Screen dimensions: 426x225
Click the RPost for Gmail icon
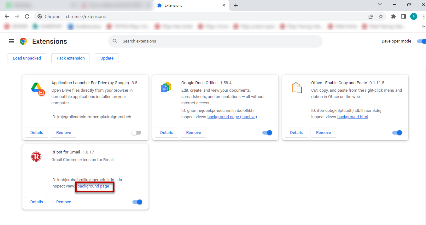[36, 157]
